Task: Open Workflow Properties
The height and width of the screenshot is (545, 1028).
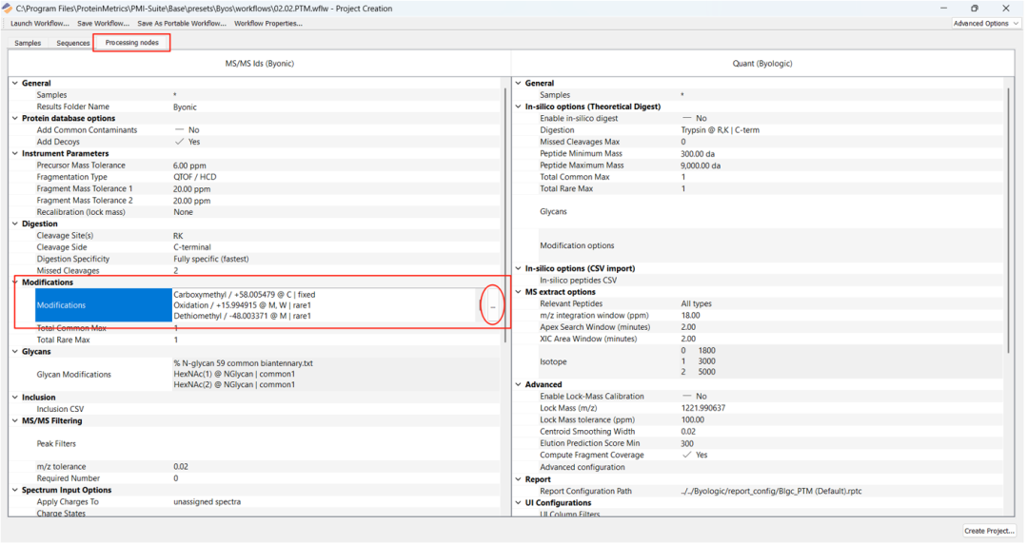Action: coord(268,24)
